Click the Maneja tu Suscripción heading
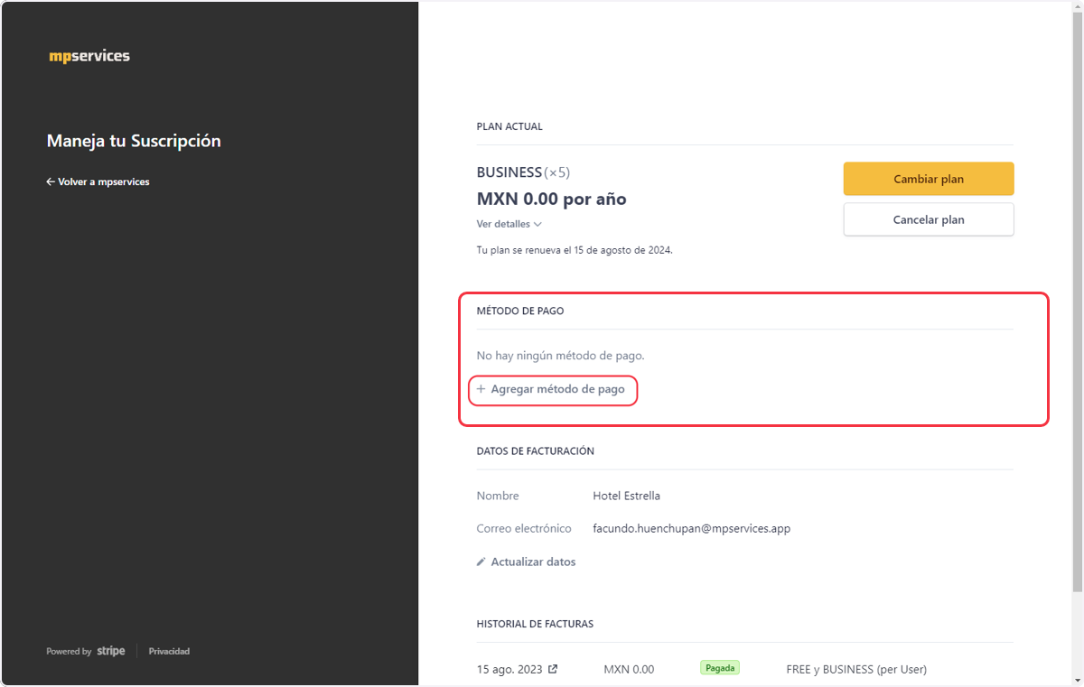This screenshot has width=1084, height=687. 134,141
